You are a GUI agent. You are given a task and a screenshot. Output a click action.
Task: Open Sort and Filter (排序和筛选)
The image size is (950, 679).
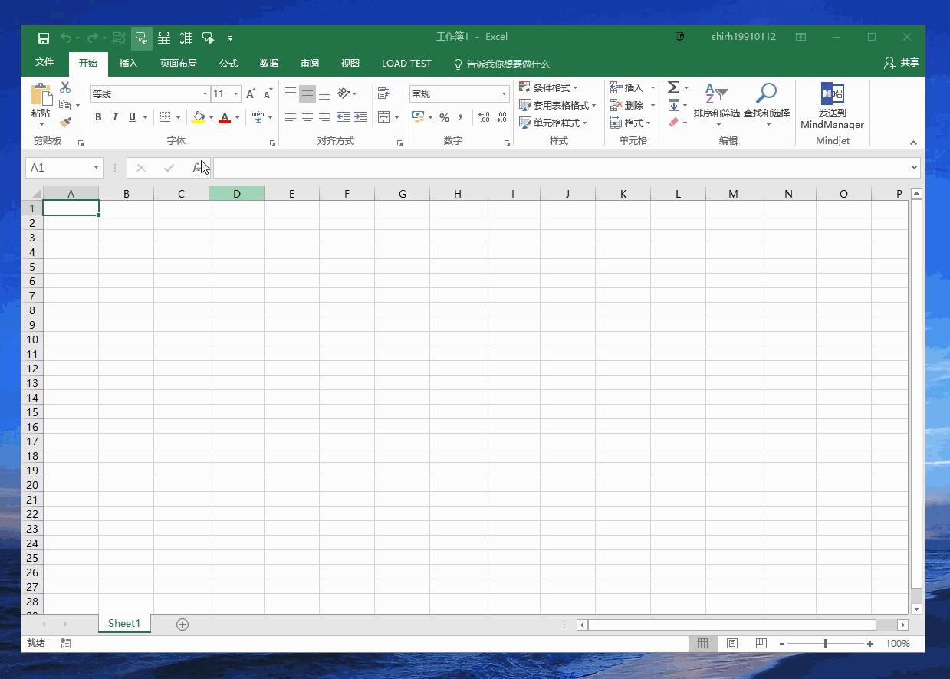click(x=717, y=105)
